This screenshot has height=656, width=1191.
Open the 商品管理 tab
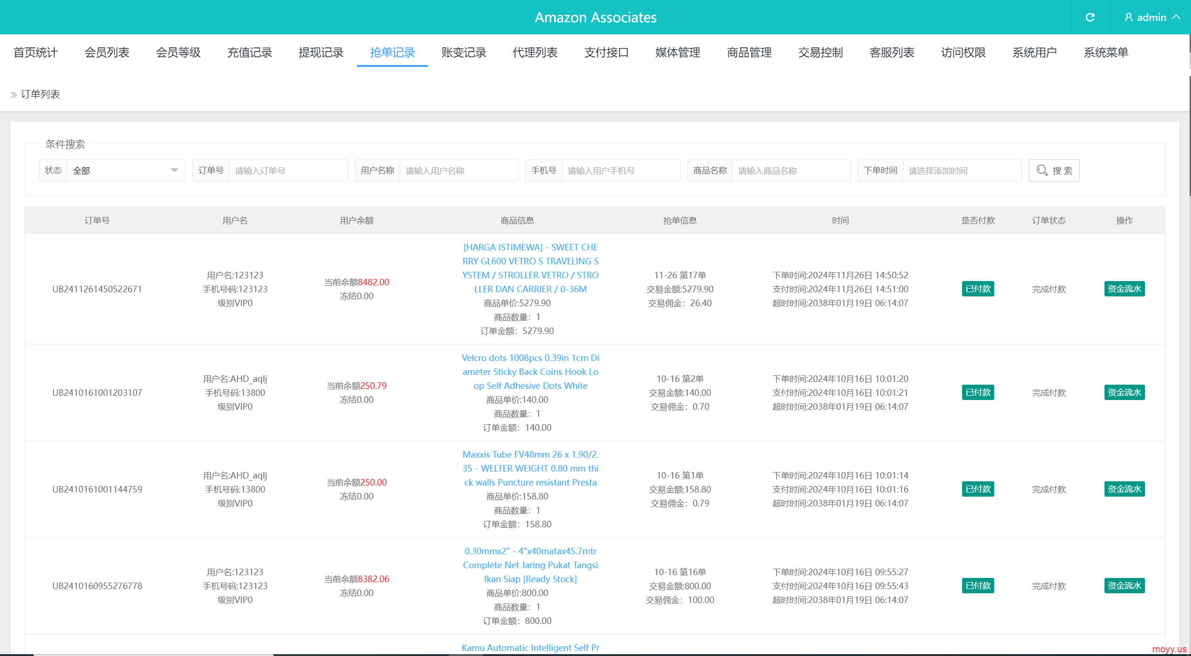point(749,52)
